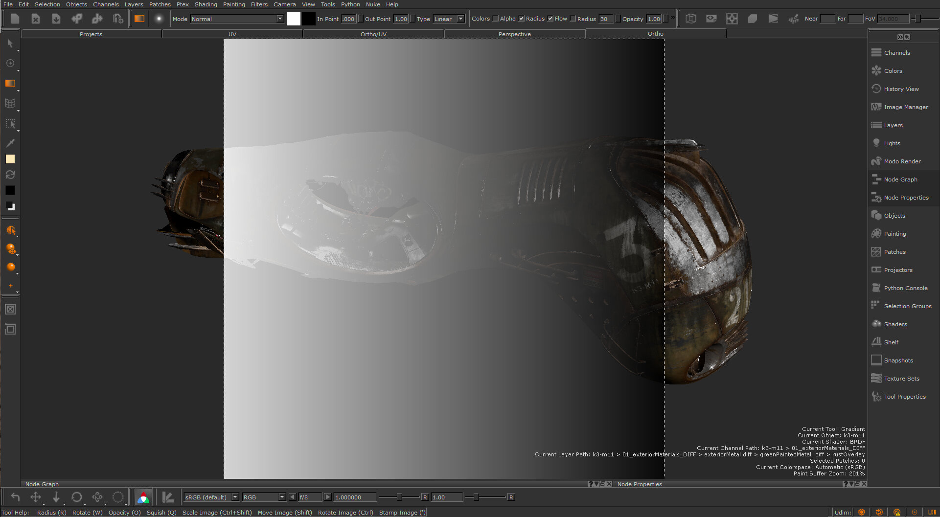Open the Node Graph palette
This screenshot has width=940, height=517.
(x=900, y=180)
